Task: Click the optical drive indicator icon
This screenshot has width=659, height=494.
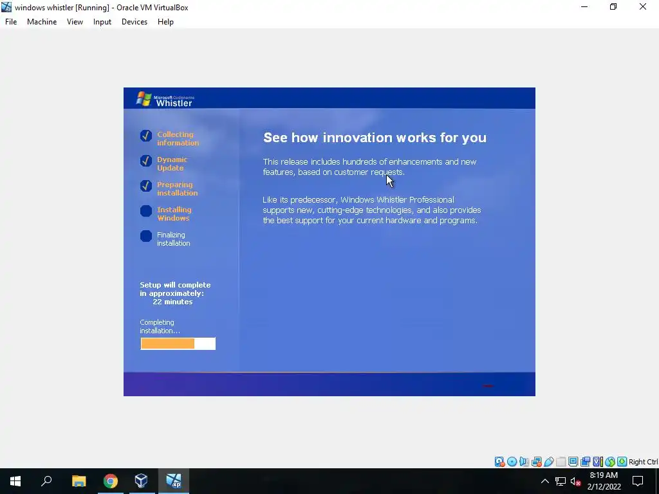Action: click(x=512, y=462)
